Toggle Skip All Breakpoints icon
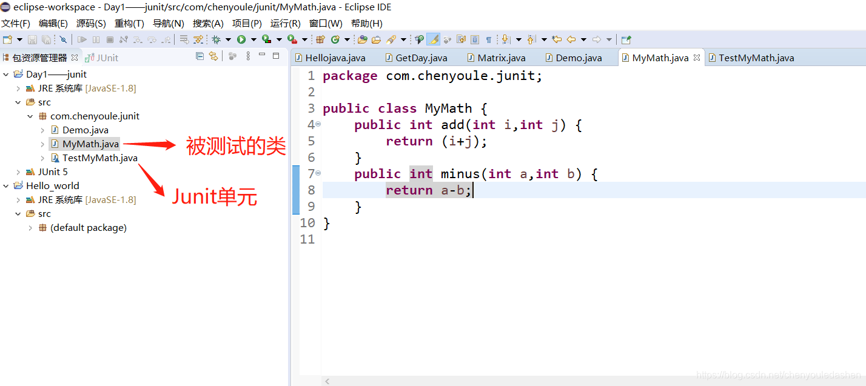This screenshot has height=386, width=866. pos(63,39)
